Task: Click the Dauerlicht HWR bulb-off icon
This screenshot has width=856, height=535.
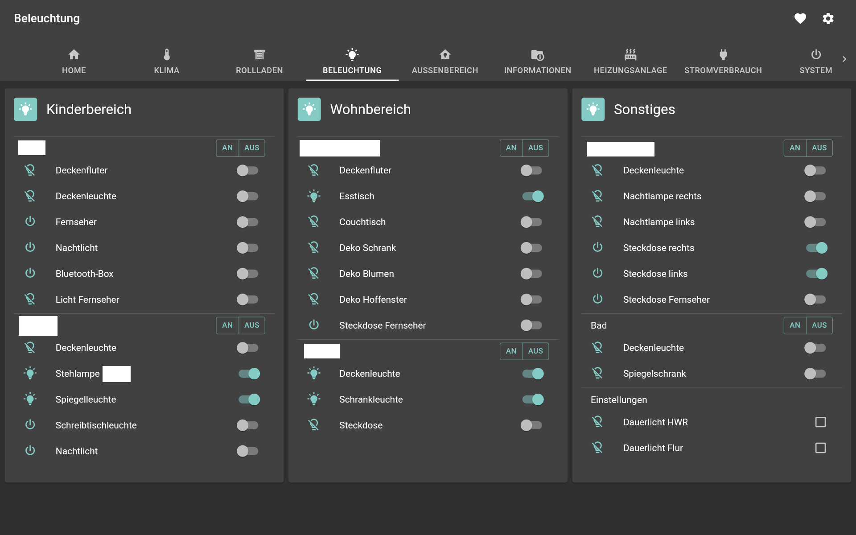Action: 597,422
